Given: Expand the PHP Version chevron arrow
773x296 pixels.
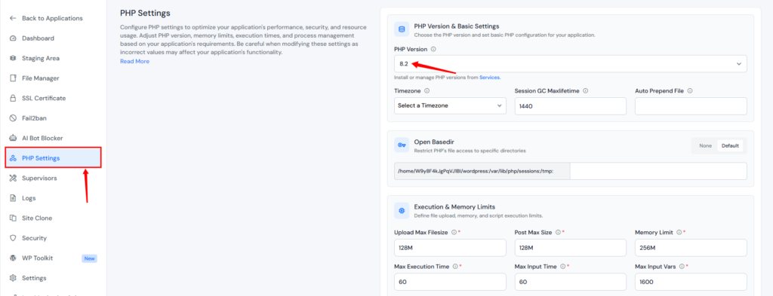Looking at the screenshot, I should click(739, 64).
